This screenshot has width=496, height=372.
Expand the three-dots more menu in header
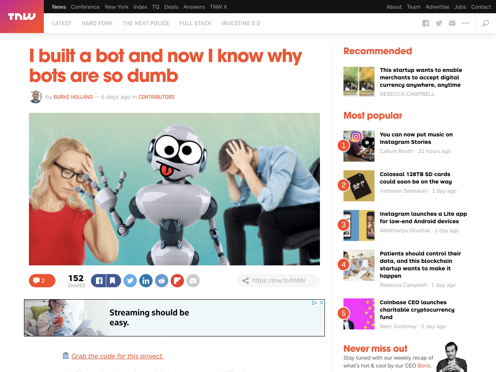coord(465,23)
